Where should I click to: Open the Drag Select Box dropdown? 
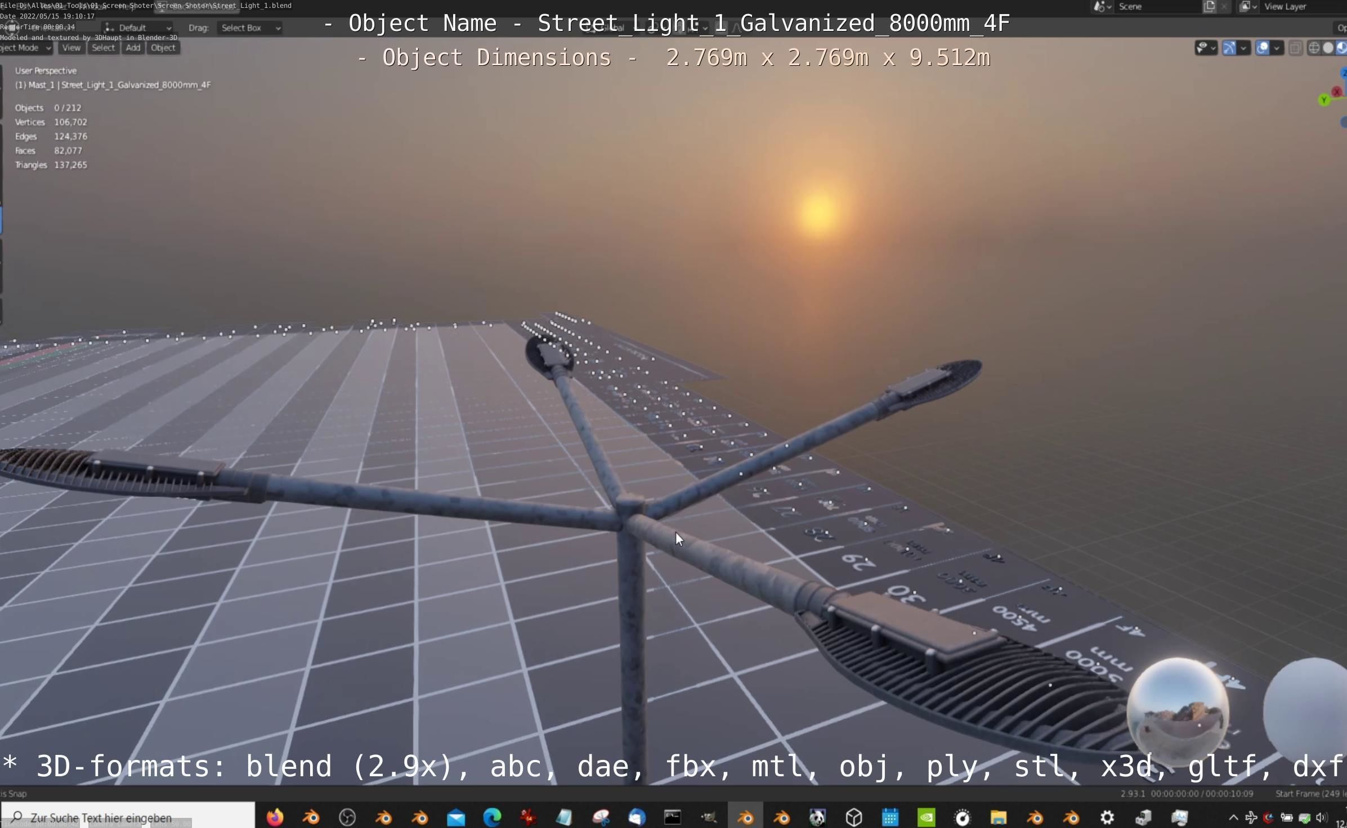[x=250, y=28]
